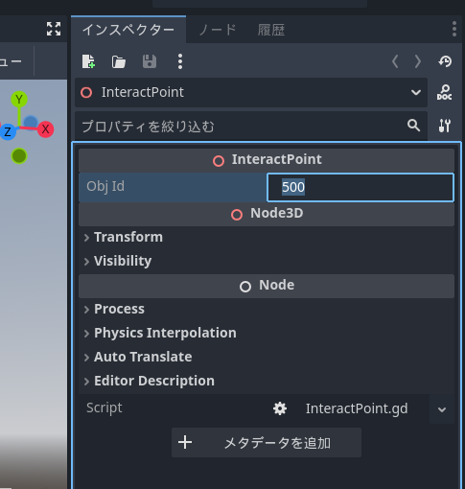Screen dimensions: 465x489
Task: Click the Node3D class category header
Action: [267, 214]
